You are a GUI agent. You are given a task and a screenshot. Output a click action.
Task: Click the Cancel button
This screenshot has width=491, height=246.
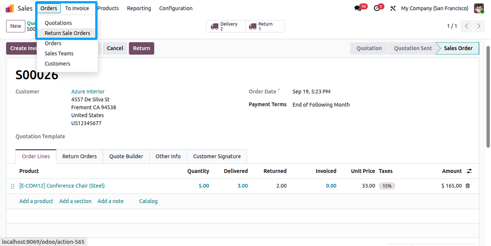115,48
